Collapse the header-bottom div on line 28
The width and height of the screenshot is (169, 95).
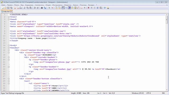tap(9, 79)
